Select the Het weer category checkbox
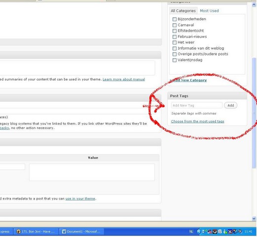 pos(174,42)
